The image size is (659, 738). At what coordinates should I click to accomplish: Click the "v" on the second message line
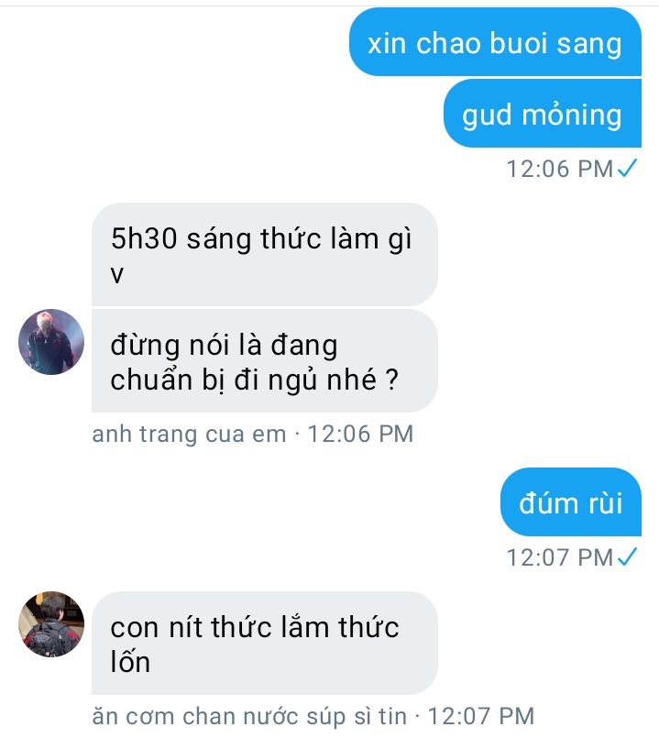pyautogui.click(x=117, y=274)
